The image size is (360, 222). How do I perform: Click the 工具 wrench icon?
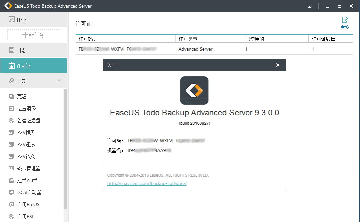(x=11, y=81)
